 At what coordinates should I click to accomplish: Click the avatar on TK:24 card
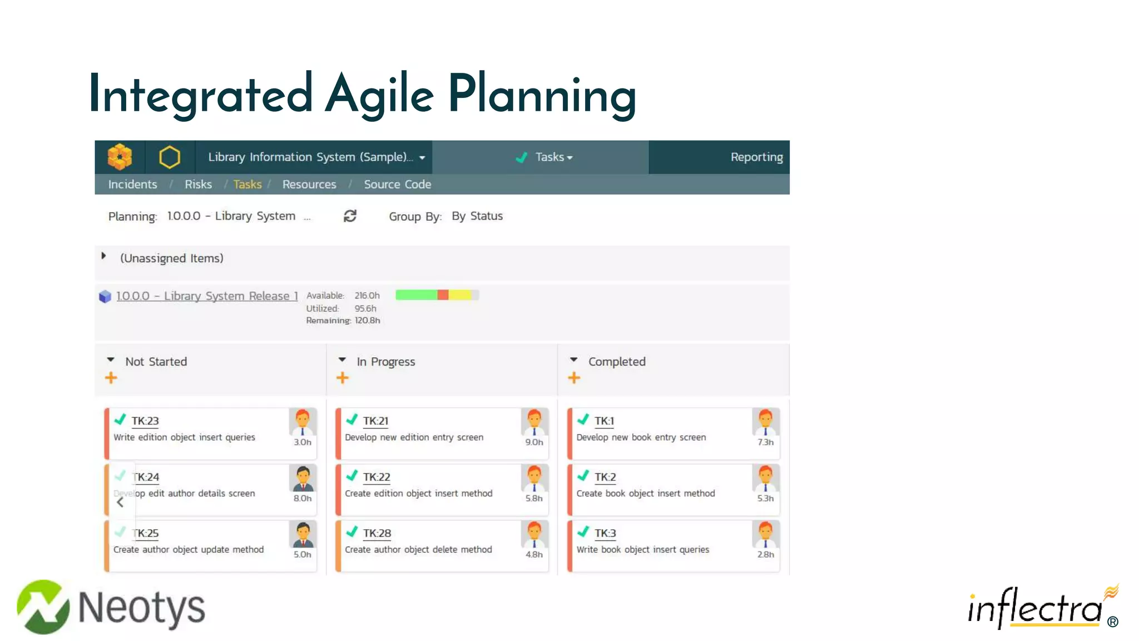(303, 479)
